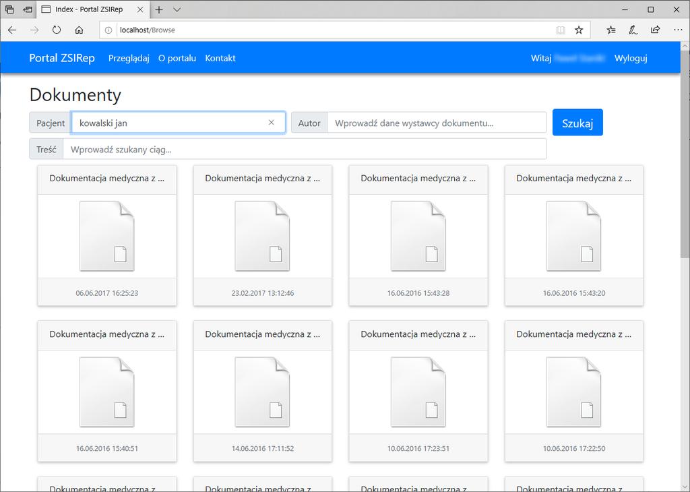Image resolution: width=690 pixels, height=492 pixels.
Task: Click the date text 10.06.2016 17:23:51
Action: click(418, 448)
